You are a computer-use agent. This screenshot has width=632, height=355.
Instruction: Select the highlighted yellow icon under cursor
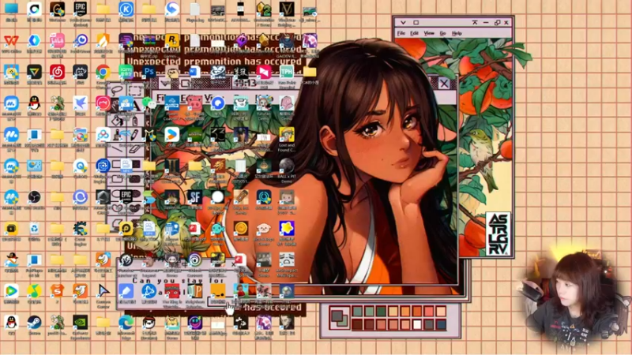[218, 291]
